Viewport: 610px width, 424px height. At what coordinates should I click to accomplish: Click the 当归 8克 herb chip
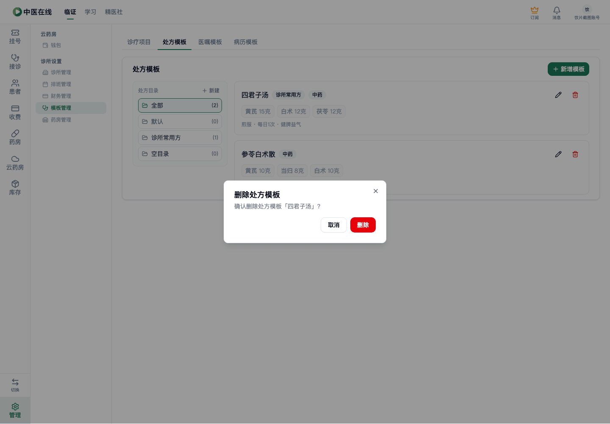pyautogui.click(x=292, y=171)
